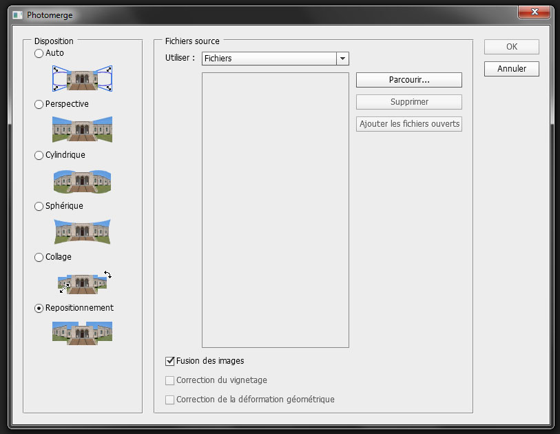Image resolution: width=560 pixels, height=434 pixels.
Task: Close the Photomerge dialog window
Action: coord(534,12)
